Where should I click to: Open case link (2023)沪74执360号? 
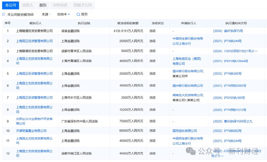pyautogui.click(x=227, y=73)
